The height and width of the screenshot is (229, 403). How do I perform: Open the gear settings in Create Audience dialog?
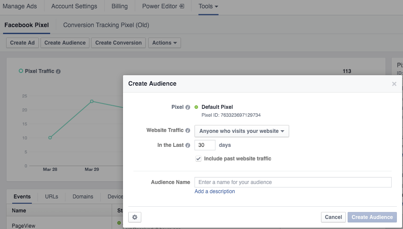pyautogui.click(x=135, y=217)
